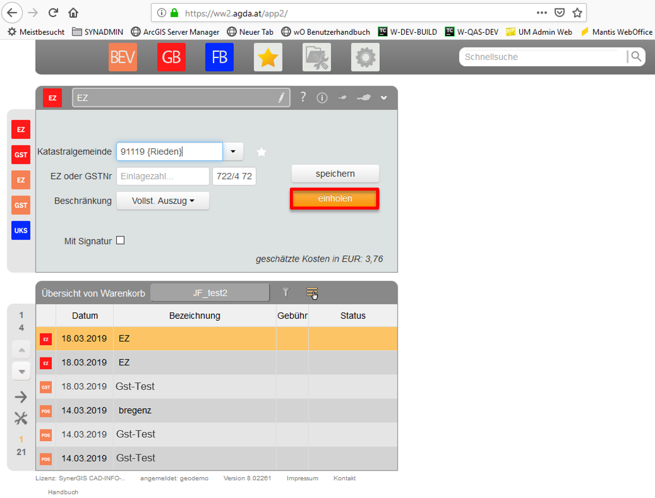Viewport: 655px width, 498px height.
Task: Enable the Mit Signatur checkbox
Action: pyautogui.click(x=120, y=240)
